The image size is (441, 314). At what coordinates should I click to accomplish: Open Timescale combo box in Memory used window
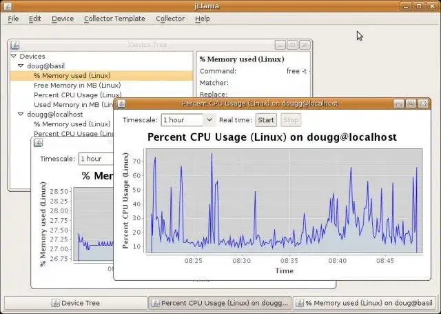[x=96, y=159]
